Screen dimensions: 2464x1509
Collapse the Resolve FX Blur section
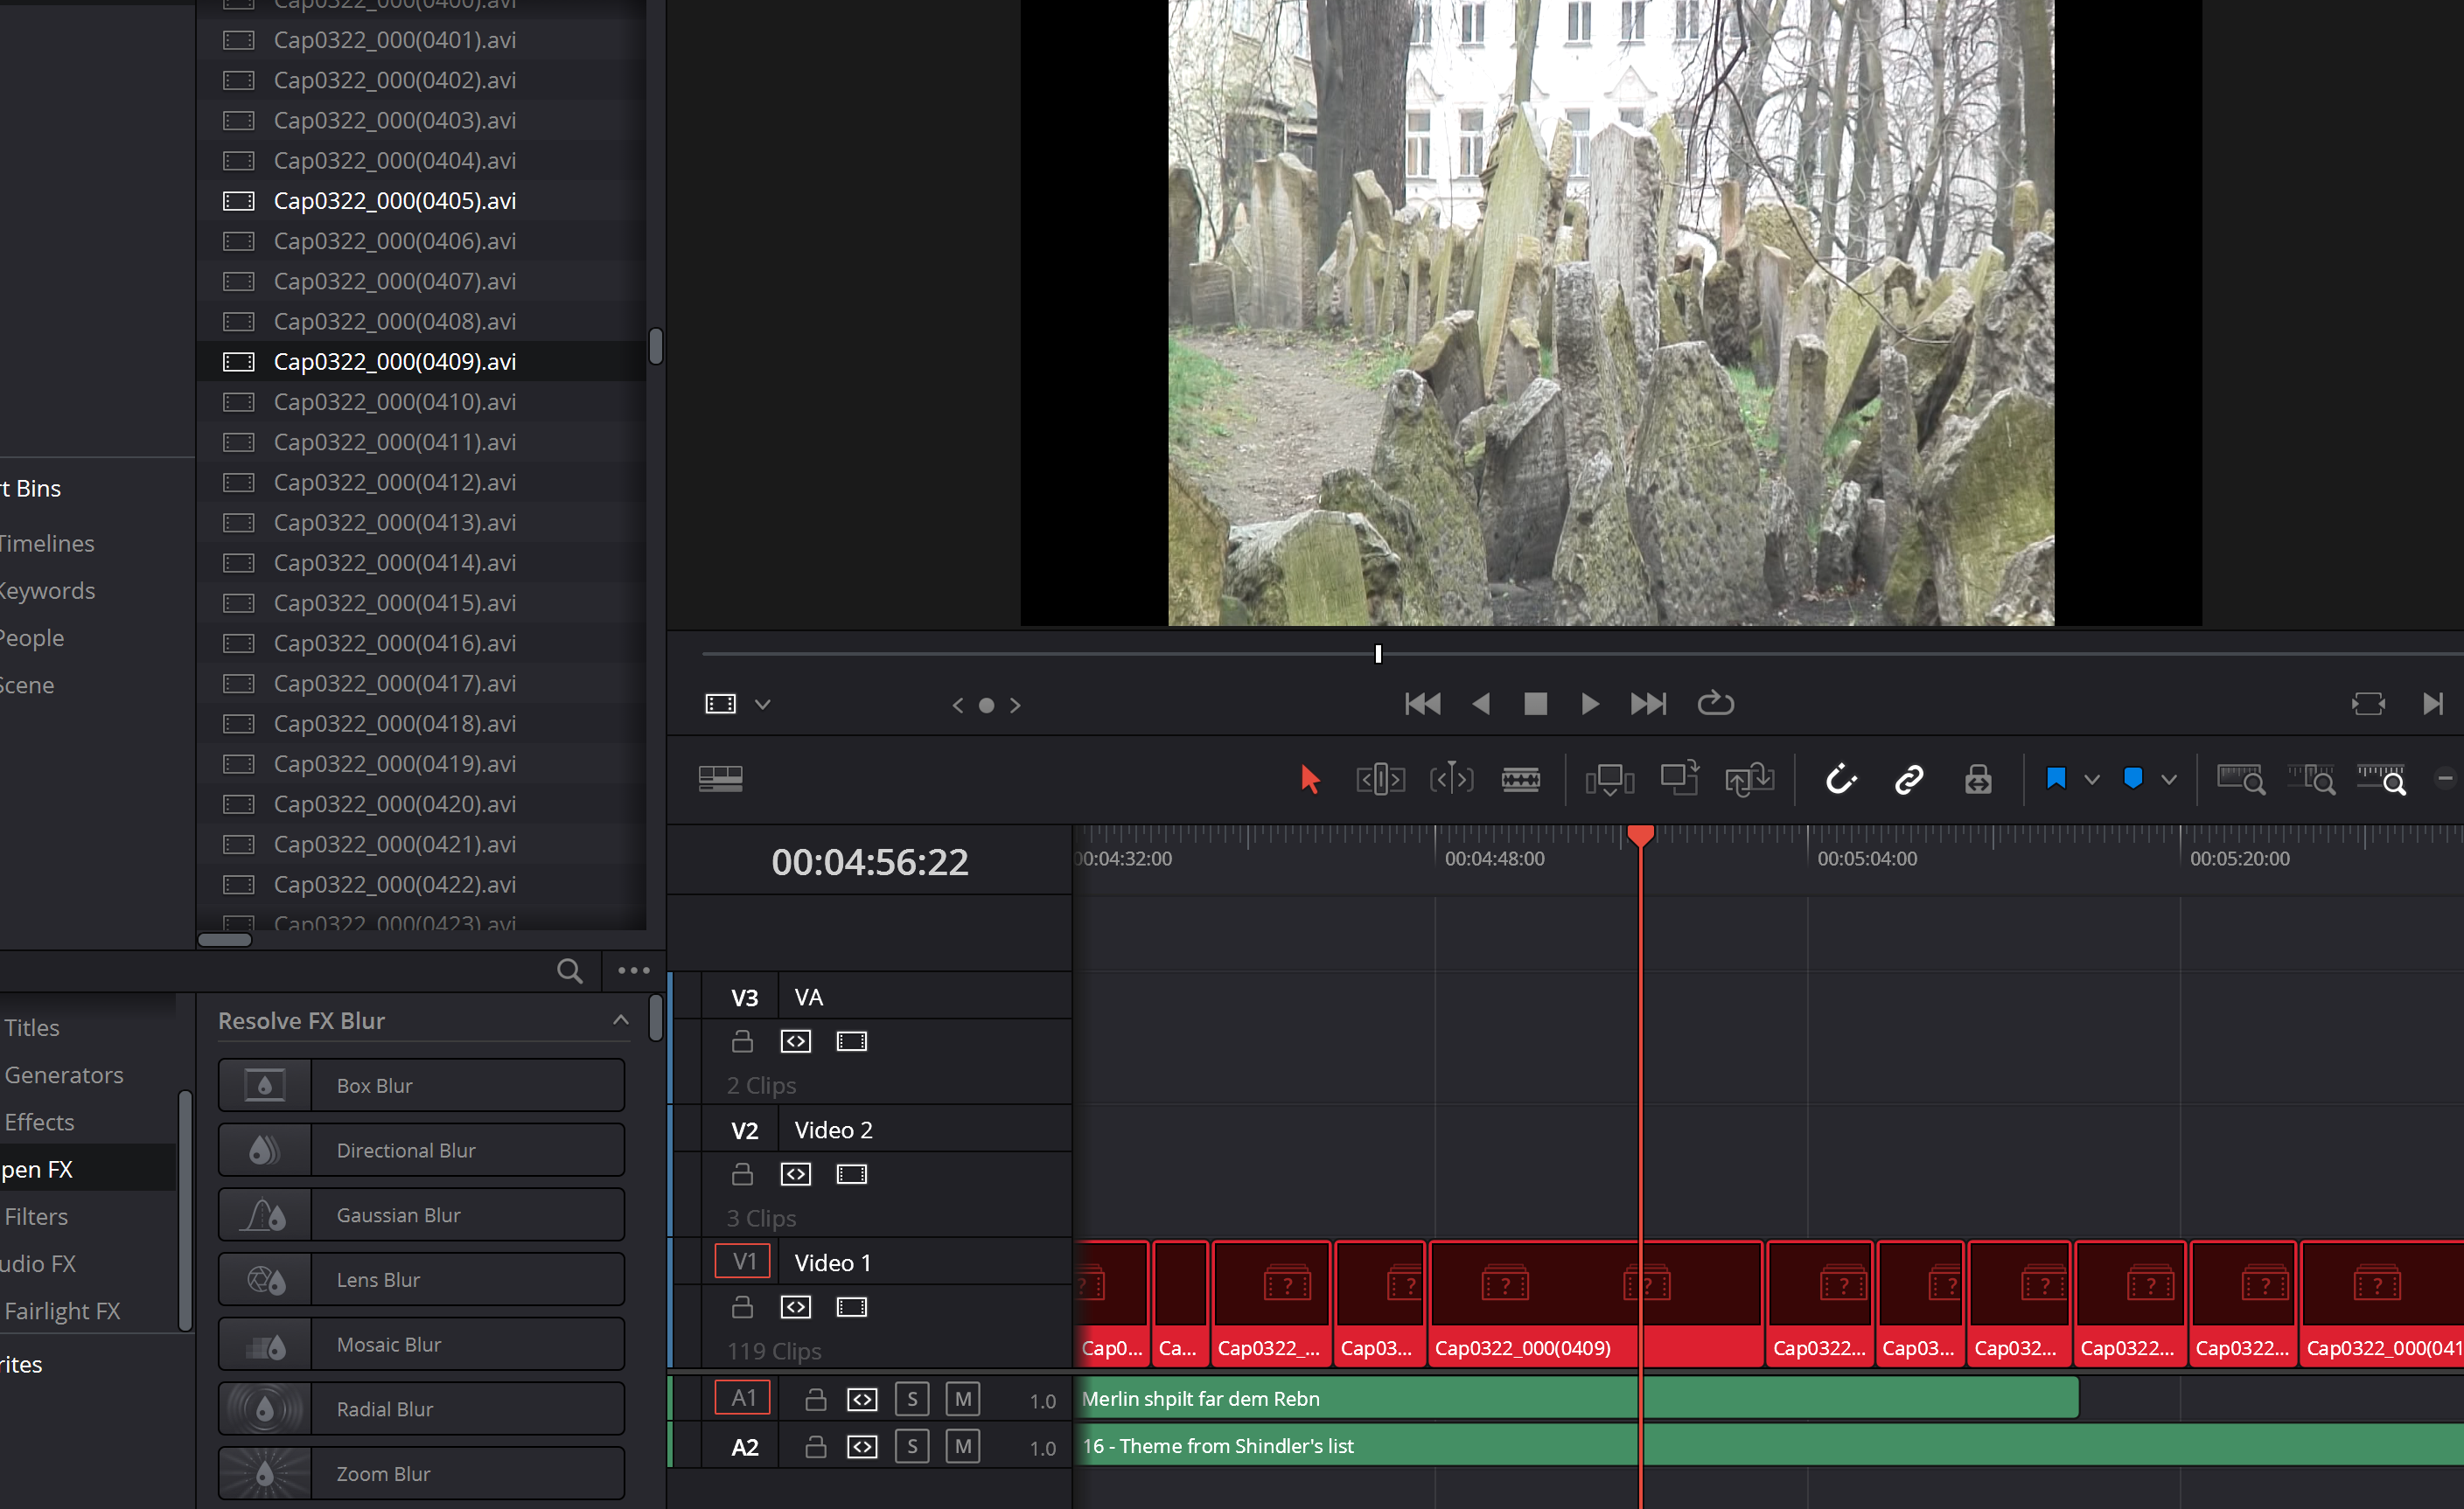click(620, 1020)
